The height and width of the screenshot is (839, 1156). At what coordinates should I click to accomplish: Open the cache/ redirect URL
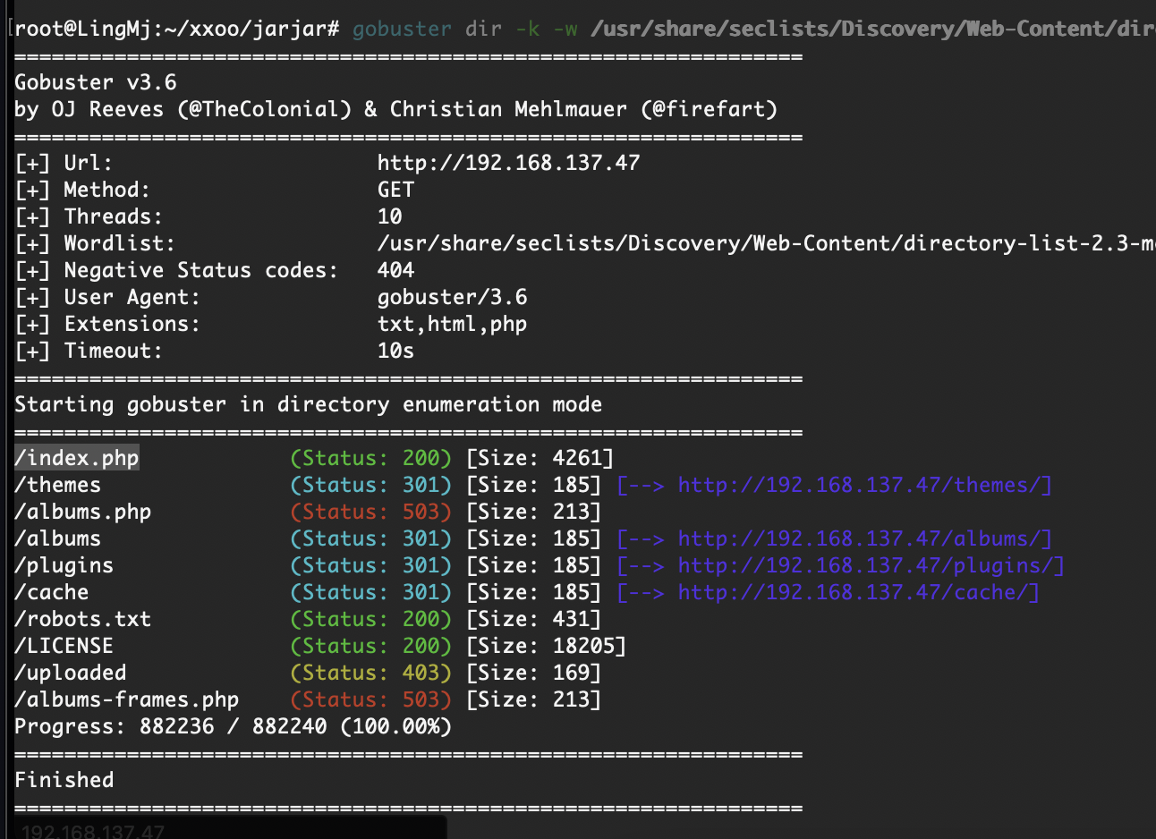[x=858, y=592]
